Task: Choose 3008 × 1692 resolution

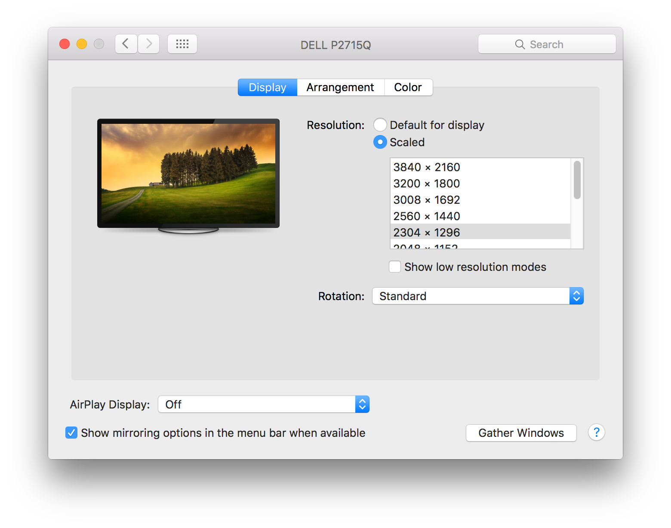Action: pos(480,200)
